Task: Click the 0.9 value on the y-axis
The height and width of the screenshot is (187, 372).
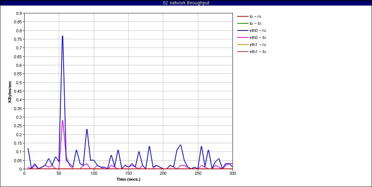Action: [19, 13]
